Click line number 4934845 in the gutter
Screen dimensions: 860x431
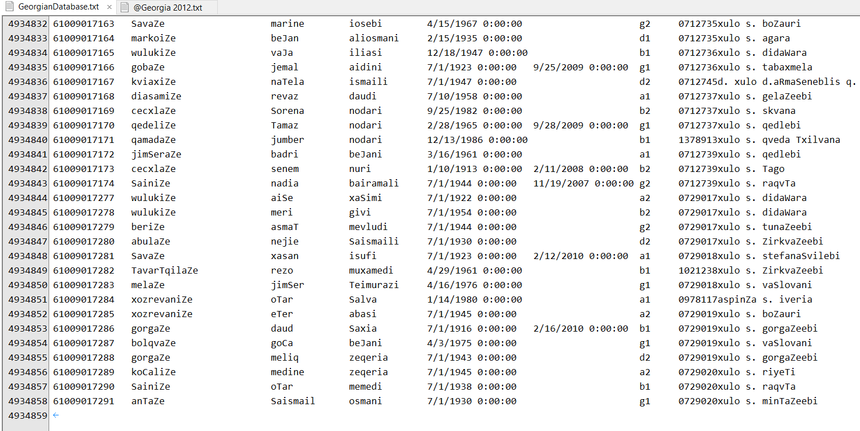click(27, 212)
